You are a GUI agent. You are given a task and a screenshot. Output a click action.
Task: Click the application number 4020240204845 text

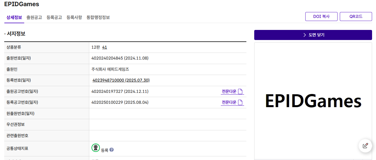point(107,58)
